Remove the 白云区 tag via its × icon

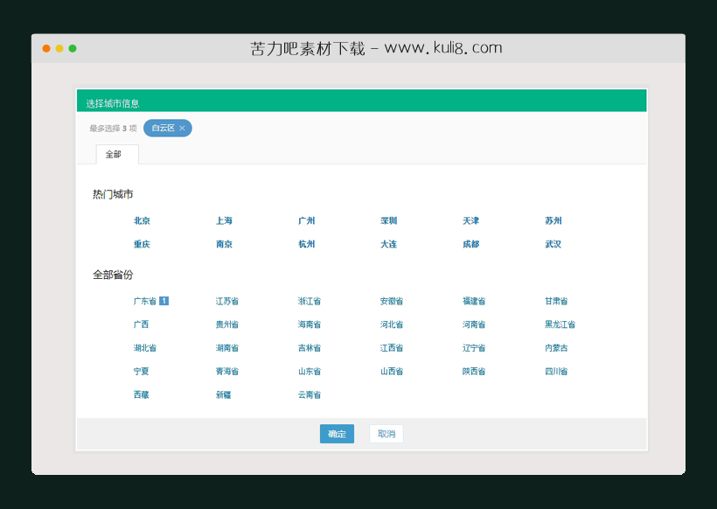[x=182, y=128]
